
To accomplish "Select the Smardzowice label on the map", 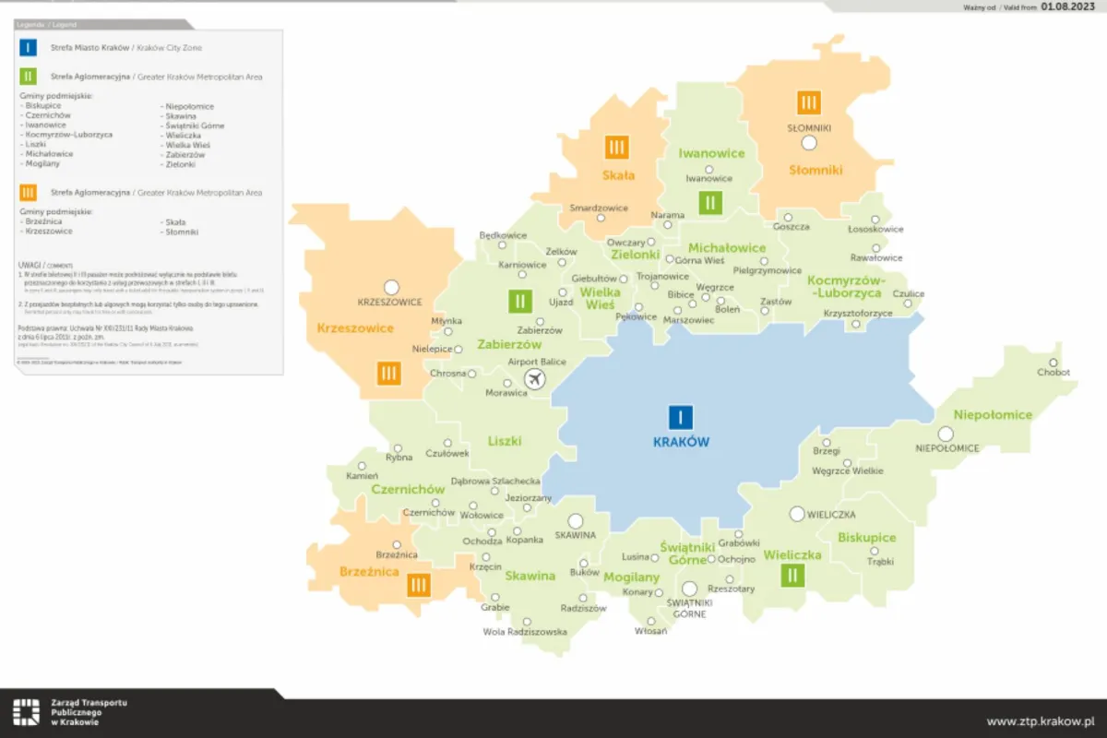I will pyautogui.click(x=599, y=208).
